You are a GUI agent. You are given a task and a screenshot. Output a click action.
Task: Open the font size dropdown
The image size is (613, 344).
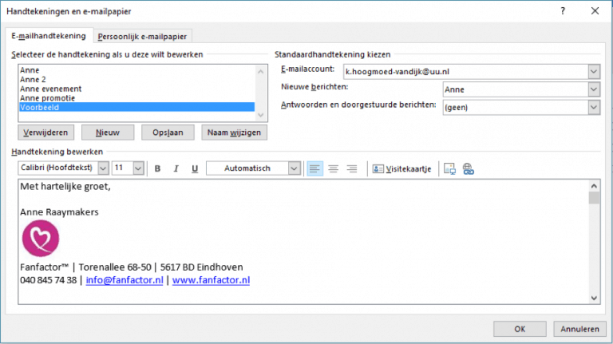click(138, 168)
